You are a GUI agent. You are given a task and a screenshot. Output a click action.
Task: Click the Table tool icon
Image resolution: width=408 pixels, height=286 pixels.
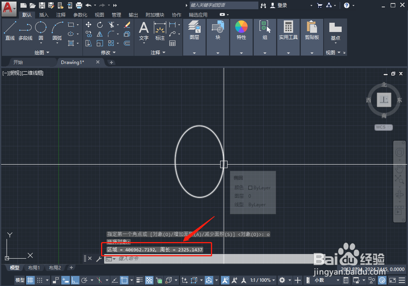pyautogui.click(x=172, y=43)
